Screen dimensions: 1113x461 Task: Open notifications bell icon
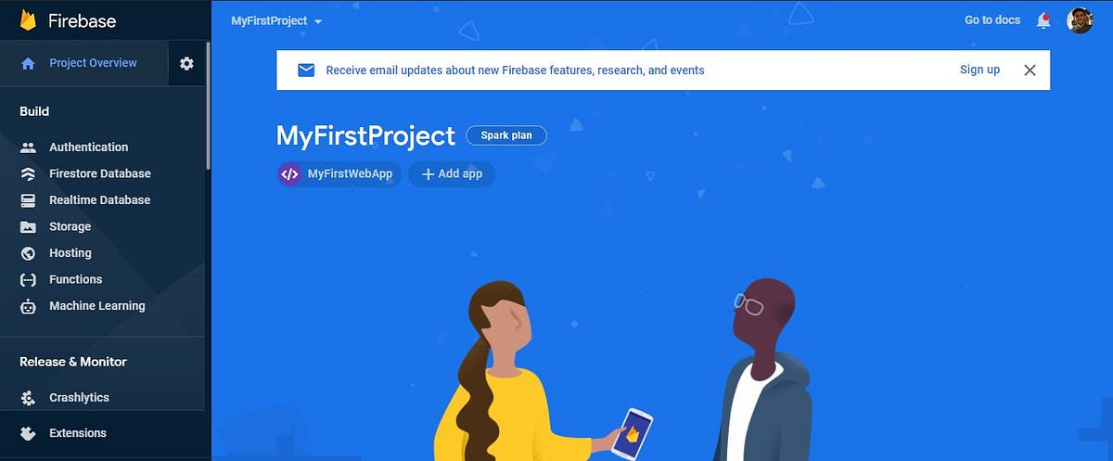1043,20
